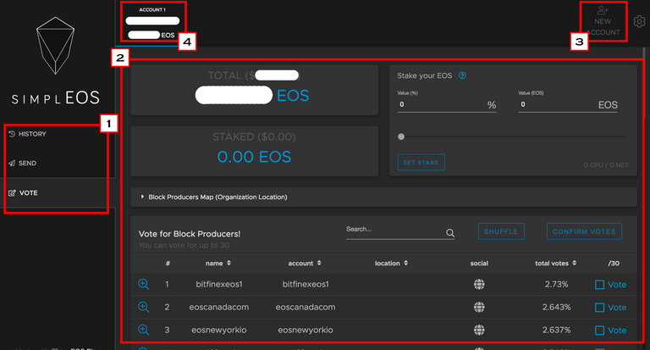Viewport: 650px width, 350px height.
Task: Open eoscanadacom website globe icon
Action: pyautogui.click(x=479, y=308)
